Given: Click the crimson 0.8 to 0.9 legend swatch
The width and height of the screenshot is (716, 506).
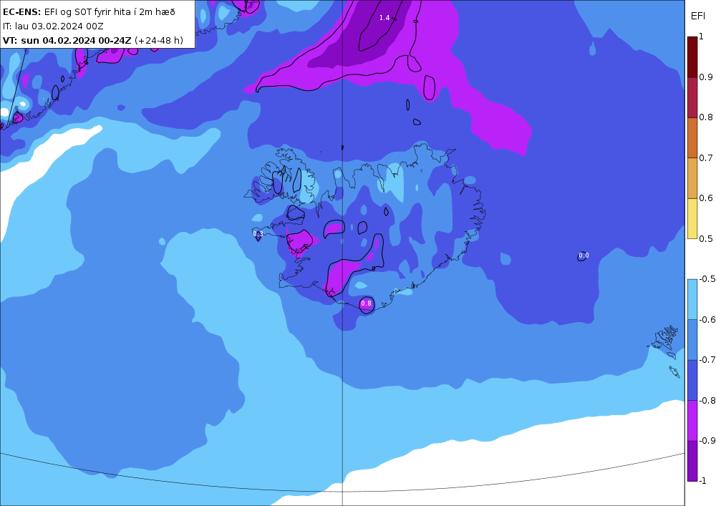Looking at the screenshot, I should 692,97.
